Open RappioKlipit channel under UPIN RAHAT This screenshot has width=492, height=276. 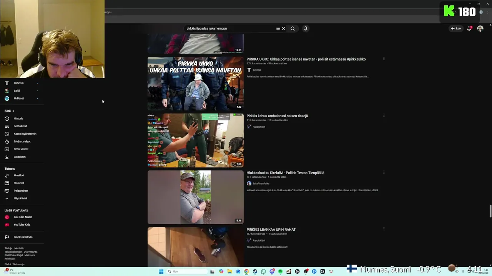(259, 241)
